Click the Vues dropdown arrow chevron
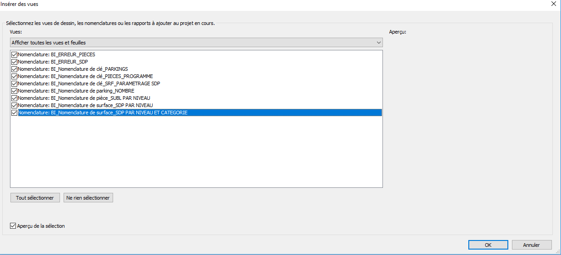The height and width of the screenshot is (255, 561). coord(379,43)
